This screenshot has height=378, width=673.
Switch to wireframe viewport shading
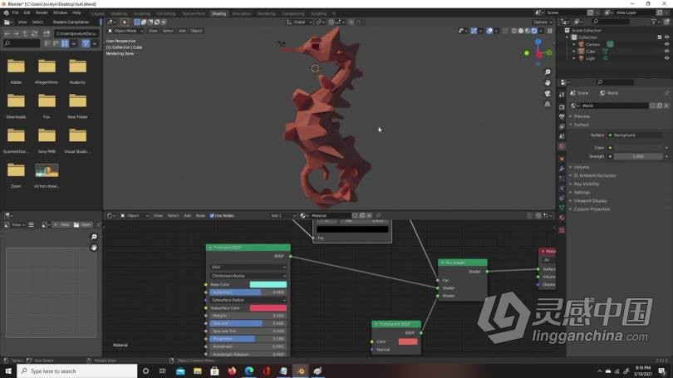pos(514,31)
